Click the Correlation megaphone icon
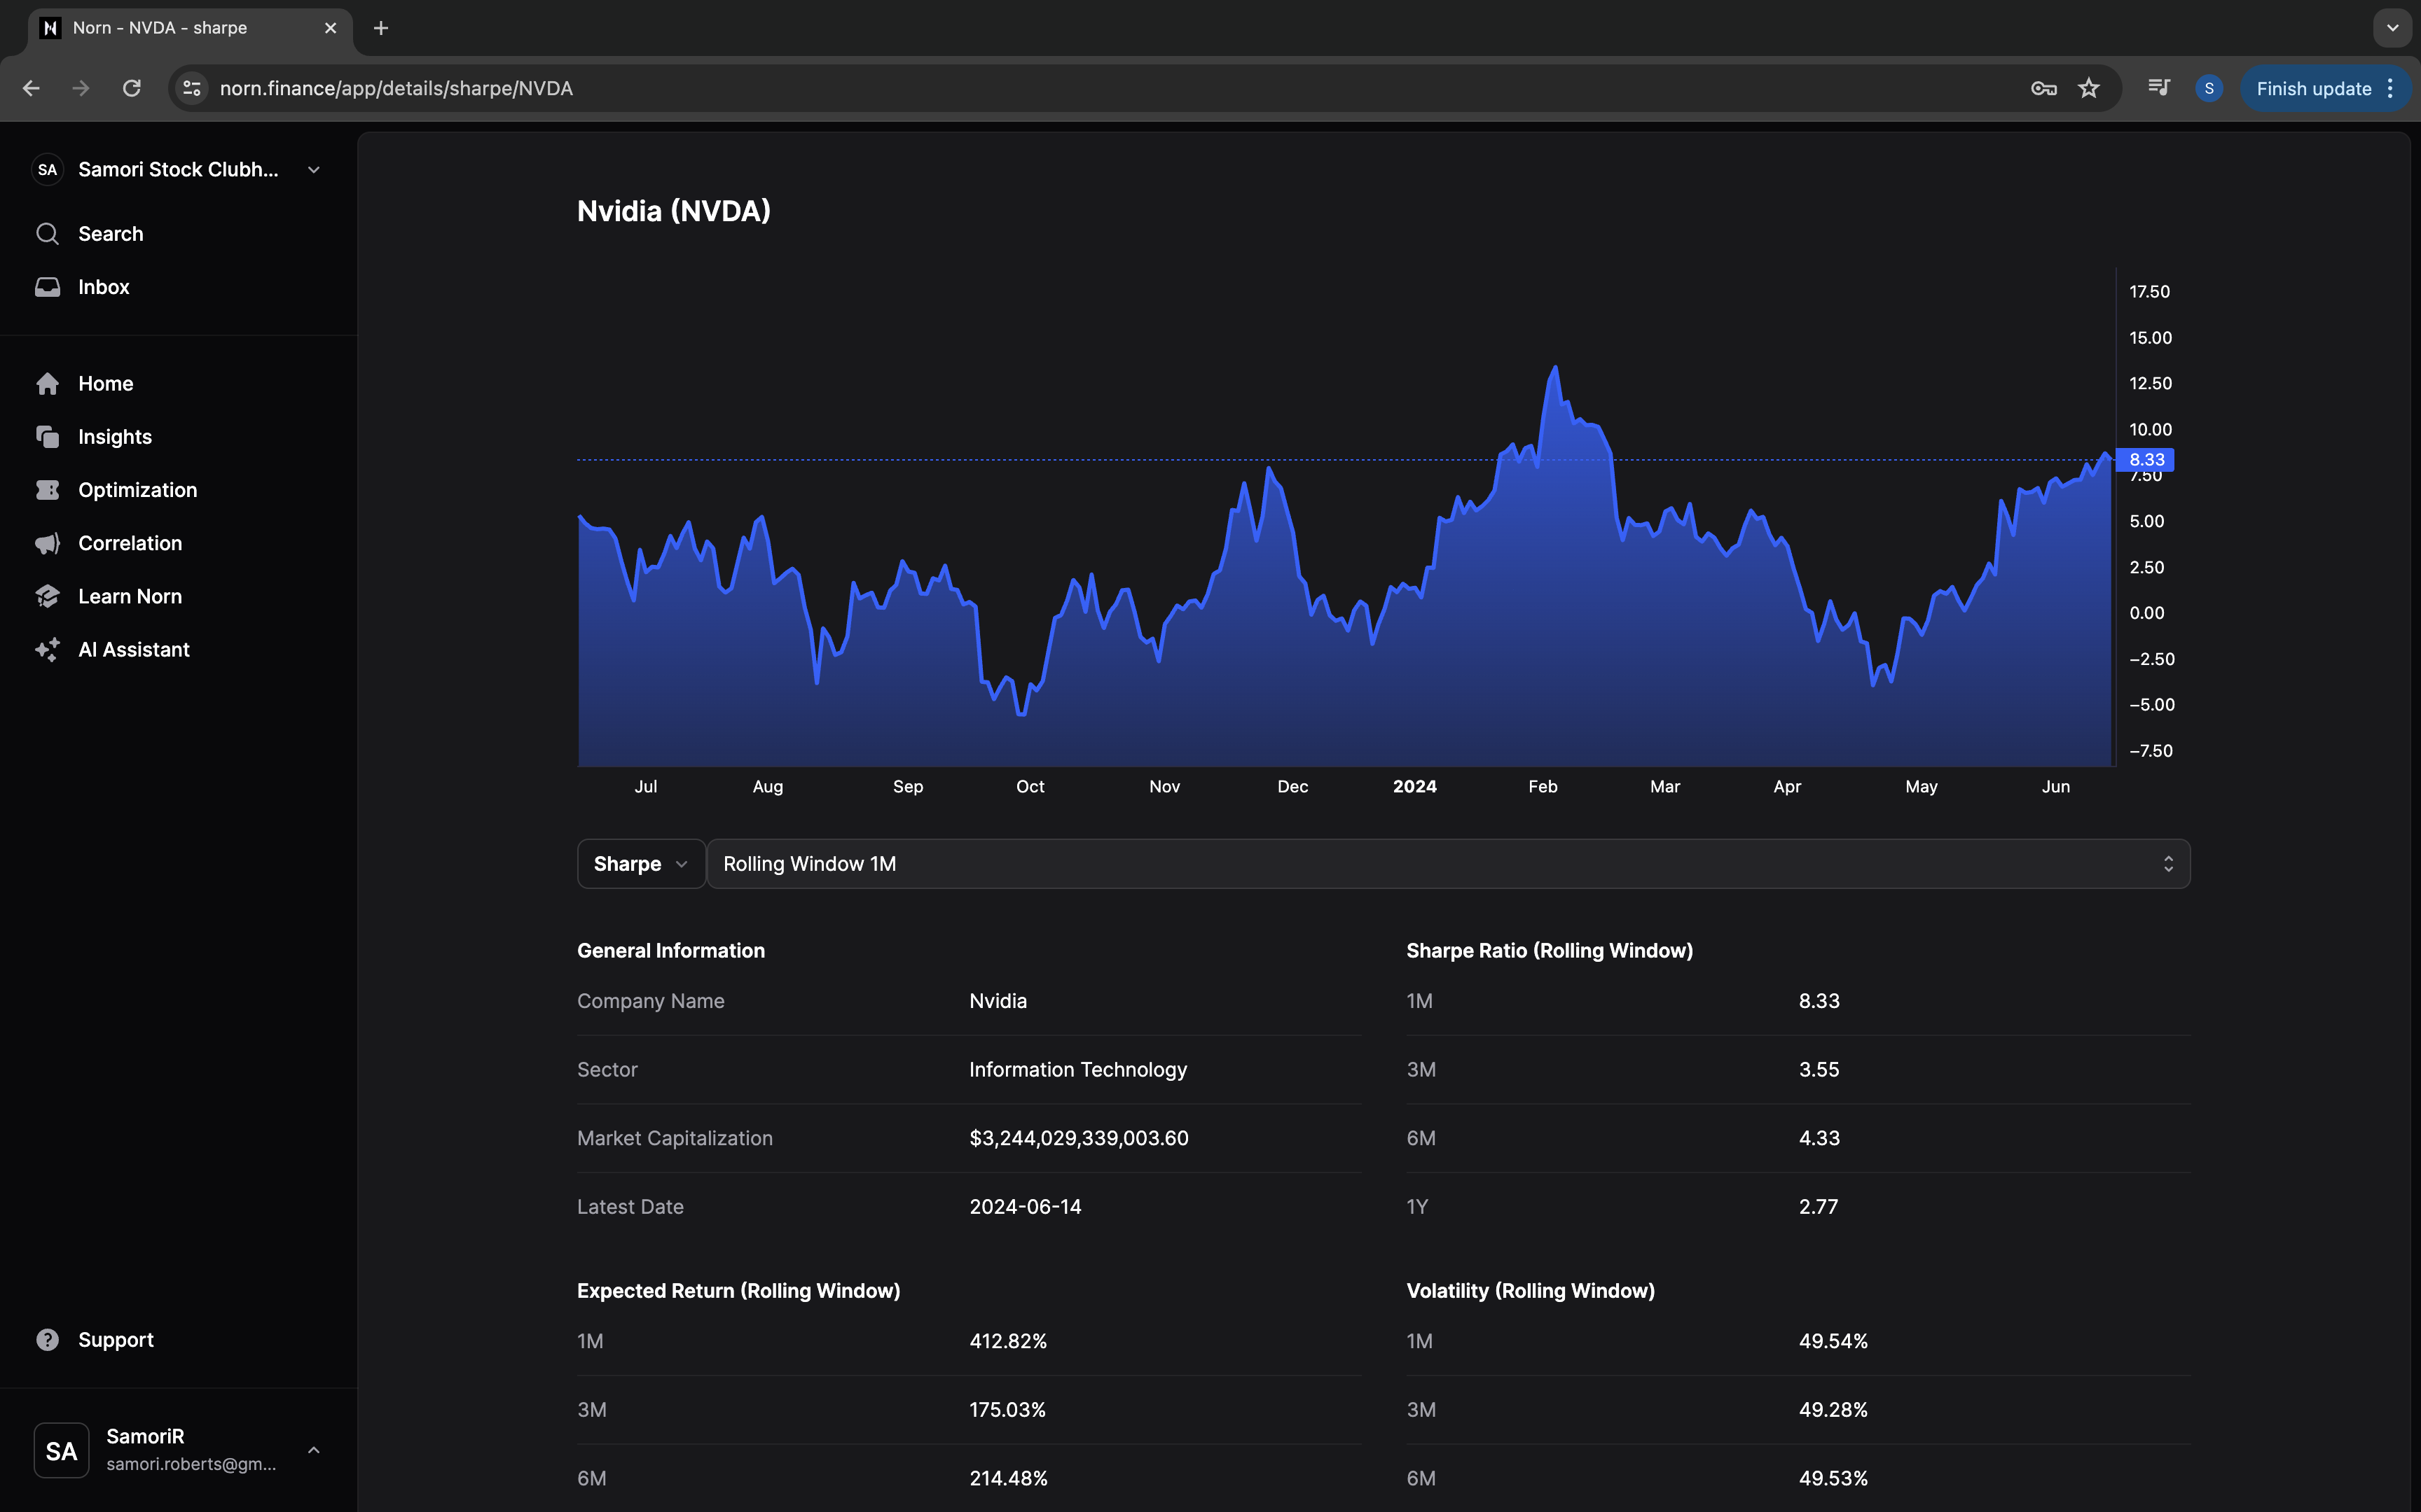Image resolution: width=2421 pixels, height=1512 pixels. click(47, 543)
